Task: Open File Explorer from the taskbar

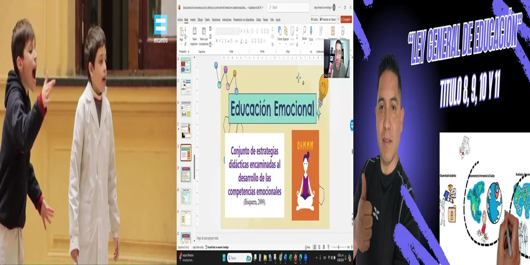Action: pos(266,258)
